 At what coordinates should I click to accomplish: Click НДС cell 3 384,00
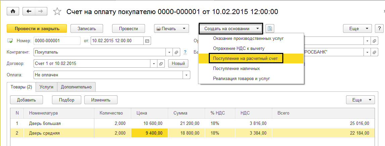tap(254, 134)
